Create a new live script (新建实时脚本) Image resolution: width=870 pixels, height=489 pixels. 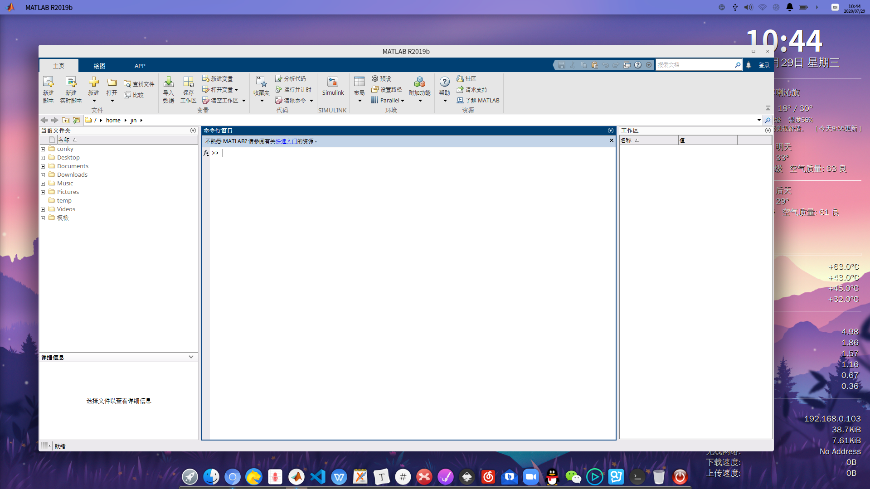click(x=71, y=90)
